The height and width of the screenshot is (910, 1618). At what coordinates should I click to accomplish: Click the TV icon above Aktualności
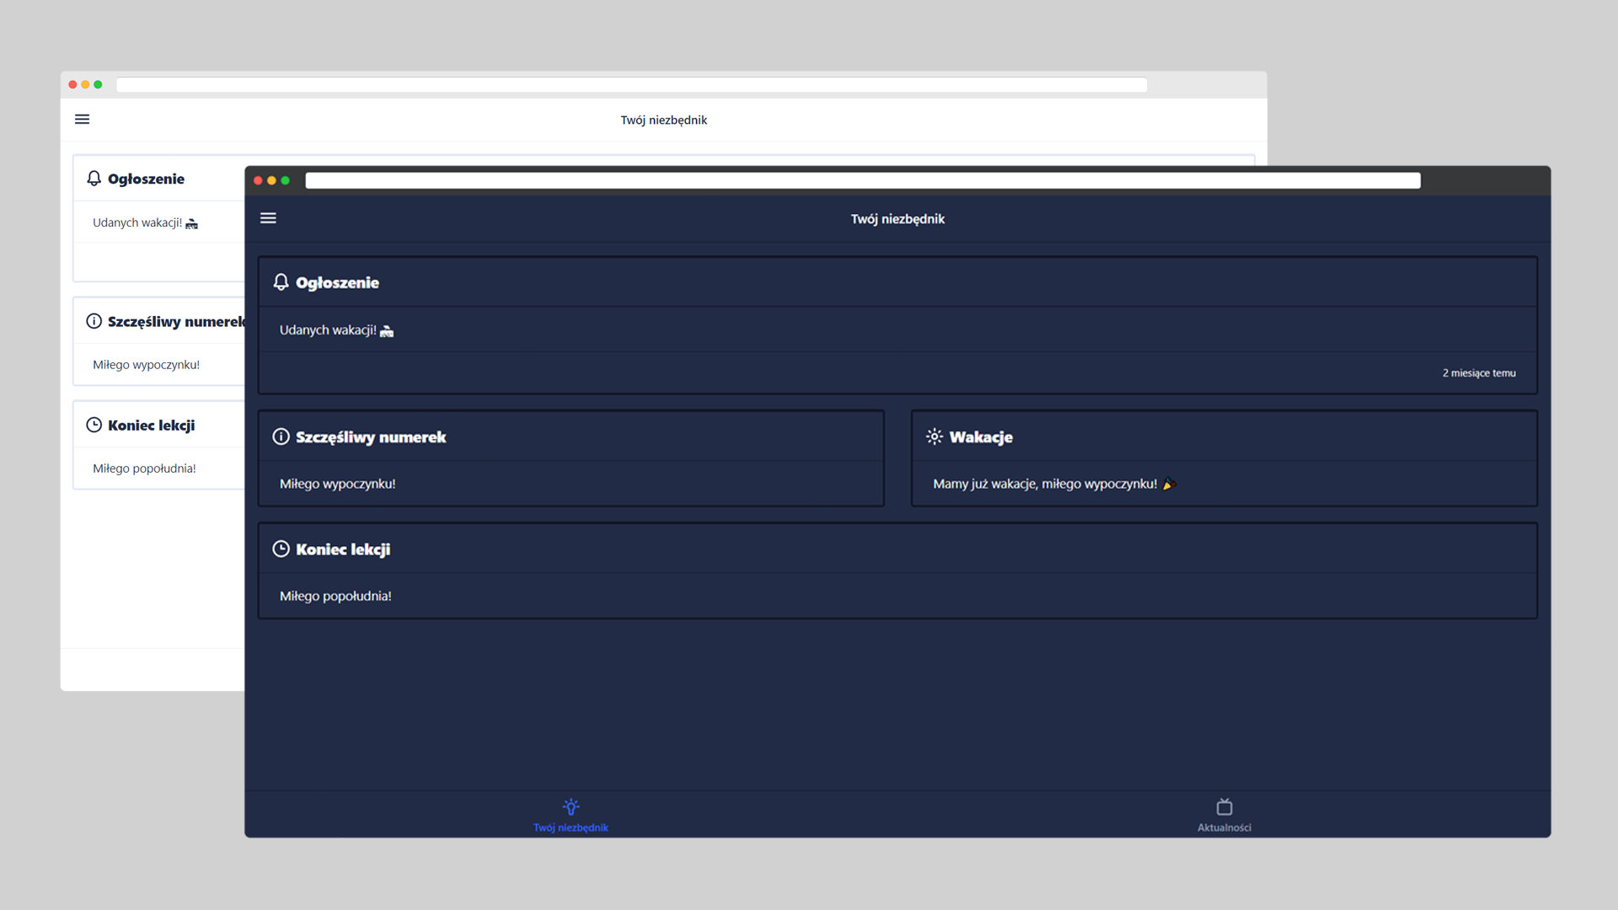coord(1224,807)
